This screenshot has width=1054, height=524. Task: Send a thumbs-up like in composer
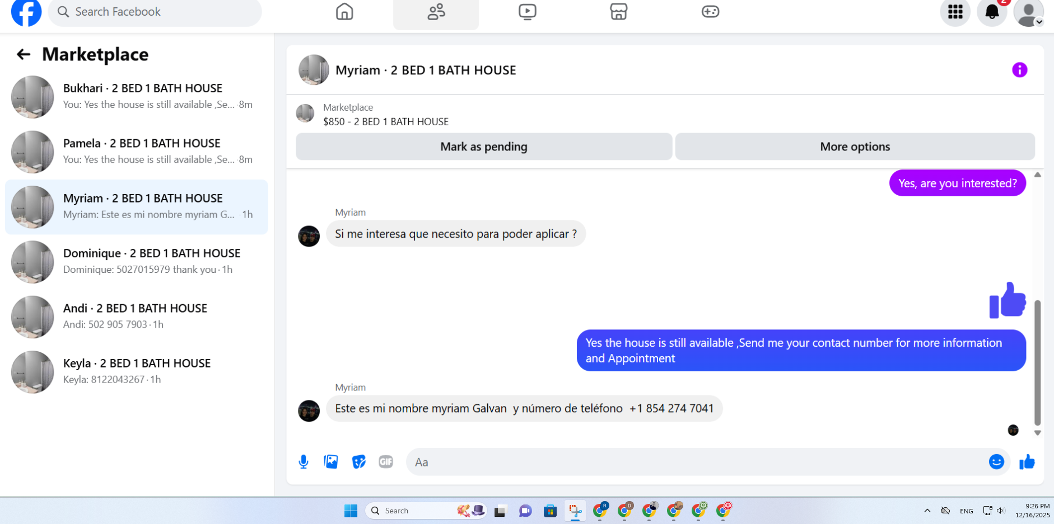tap(1027, 462)
